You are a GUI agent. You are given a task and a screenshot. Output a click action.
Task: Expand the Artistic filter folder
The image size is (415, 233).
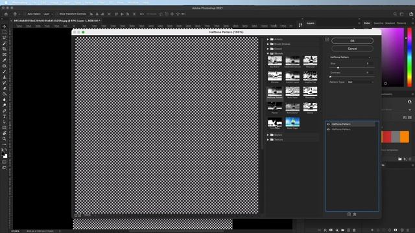coord(268,39)
